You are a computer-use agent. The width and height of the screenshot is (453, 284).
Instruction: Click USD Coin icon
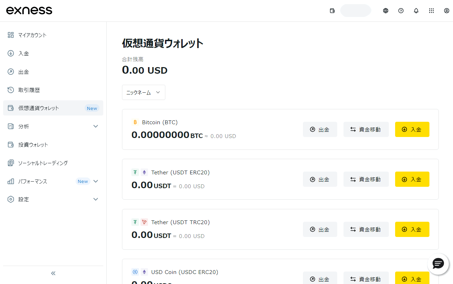[135, 272]
